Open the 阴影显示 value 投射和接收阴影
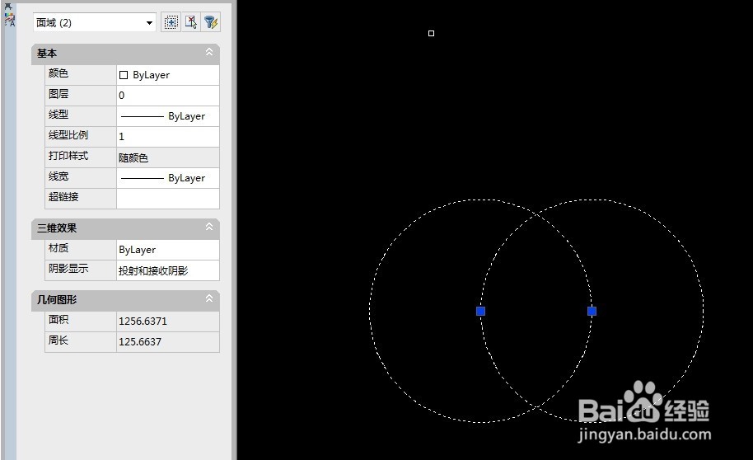 click(167, 270)
